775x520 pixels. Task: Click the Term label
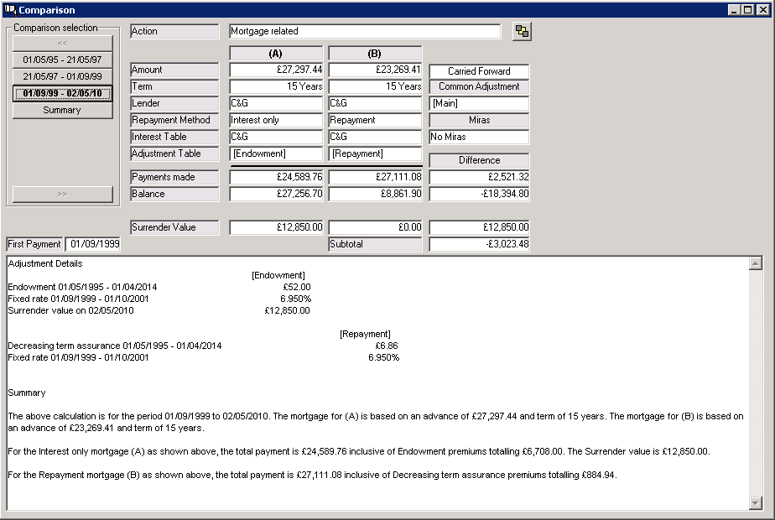tap(174, 86)
